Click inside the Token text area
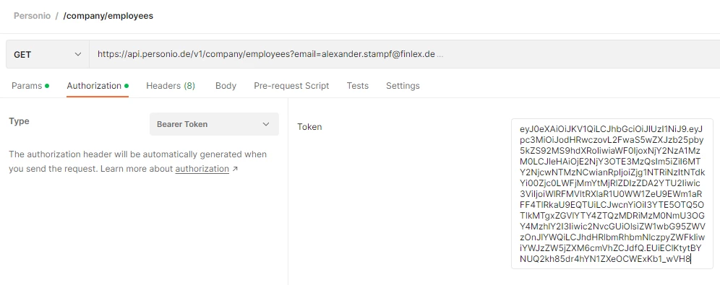This screenshot has width=720, height=285. 612,193
